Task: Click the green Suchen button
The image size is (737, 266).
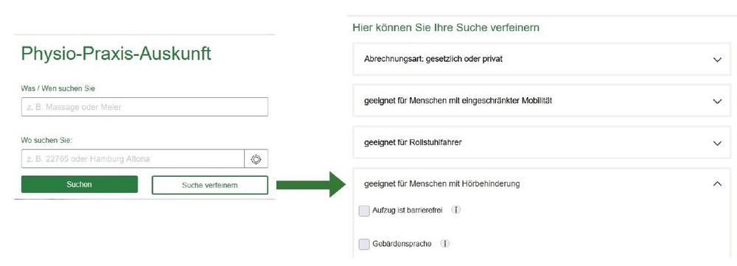Action: [x=80, y=184]
